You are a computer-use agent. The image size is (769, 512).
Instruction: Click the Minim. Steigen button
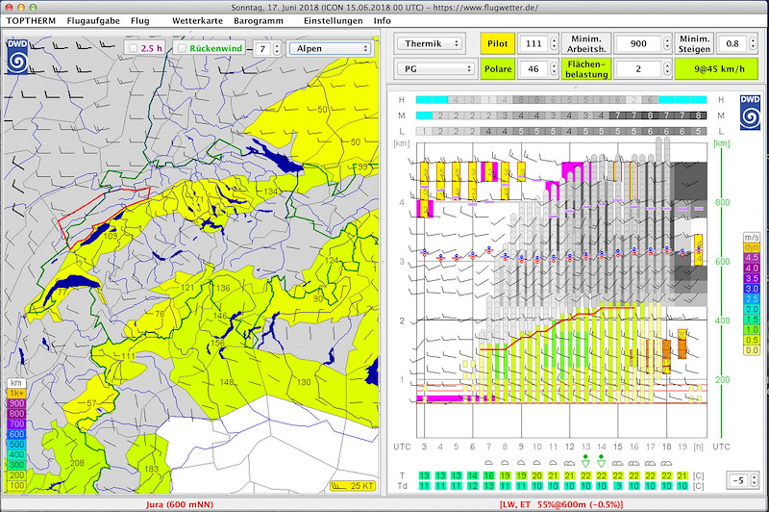tap(694, 43)
